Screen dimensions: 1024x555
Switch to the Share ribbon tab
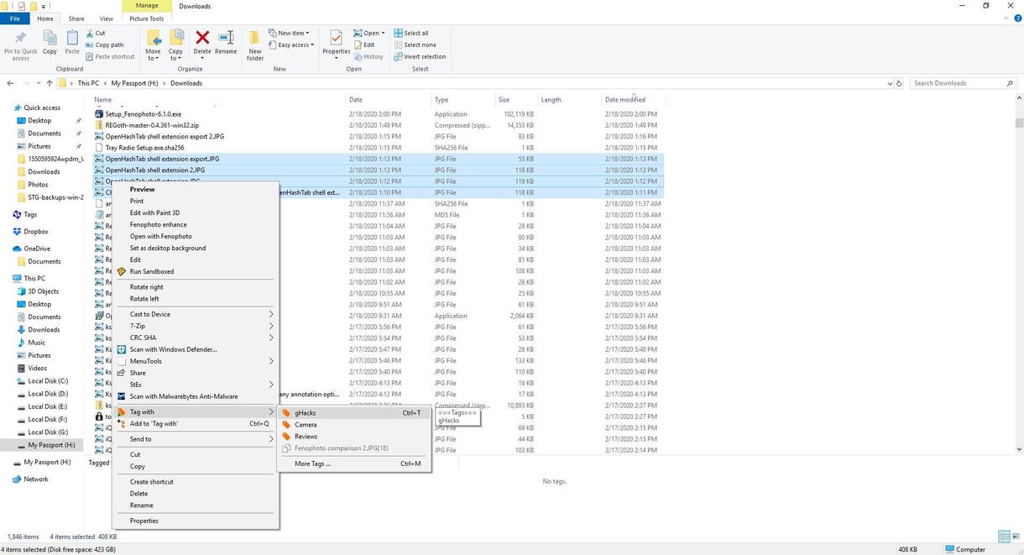(76, 18)
